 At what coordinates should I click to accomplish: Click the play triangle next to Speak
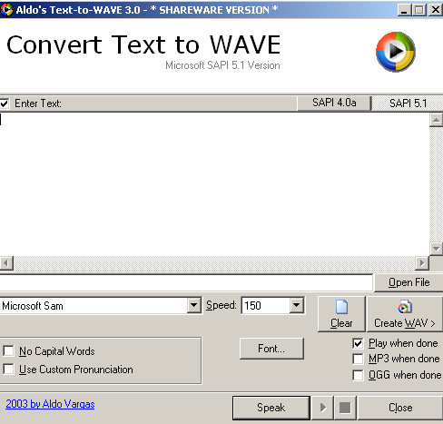(323, 408)
